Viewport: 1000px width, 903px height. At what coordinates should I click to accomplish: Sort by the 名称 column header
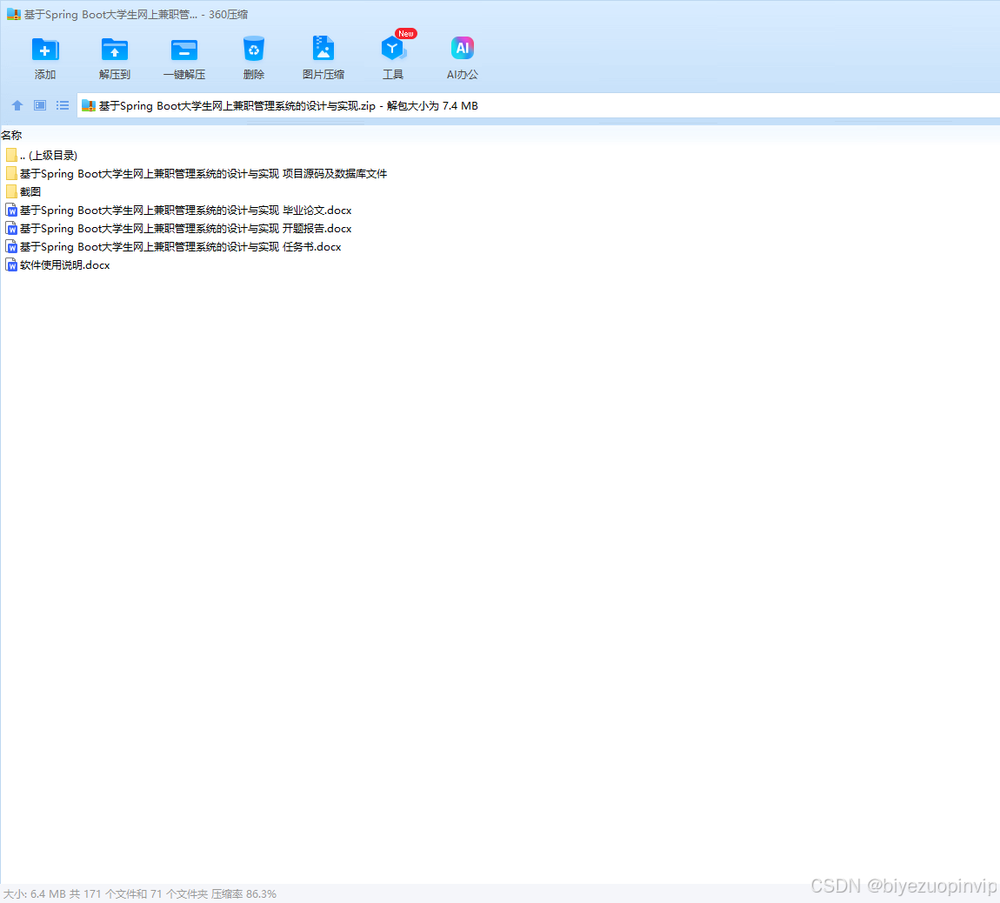(11, 136)
